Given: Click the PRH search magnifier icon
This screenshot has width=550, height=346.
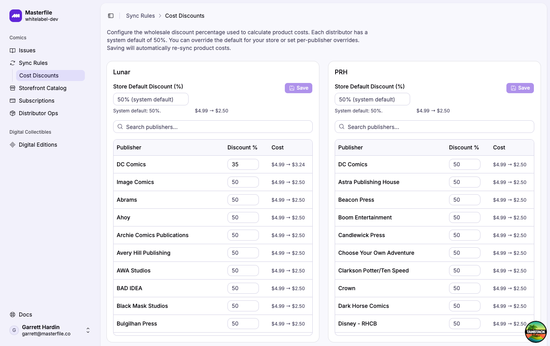Looking at the screenshot, I should click(x=342, y=127).
